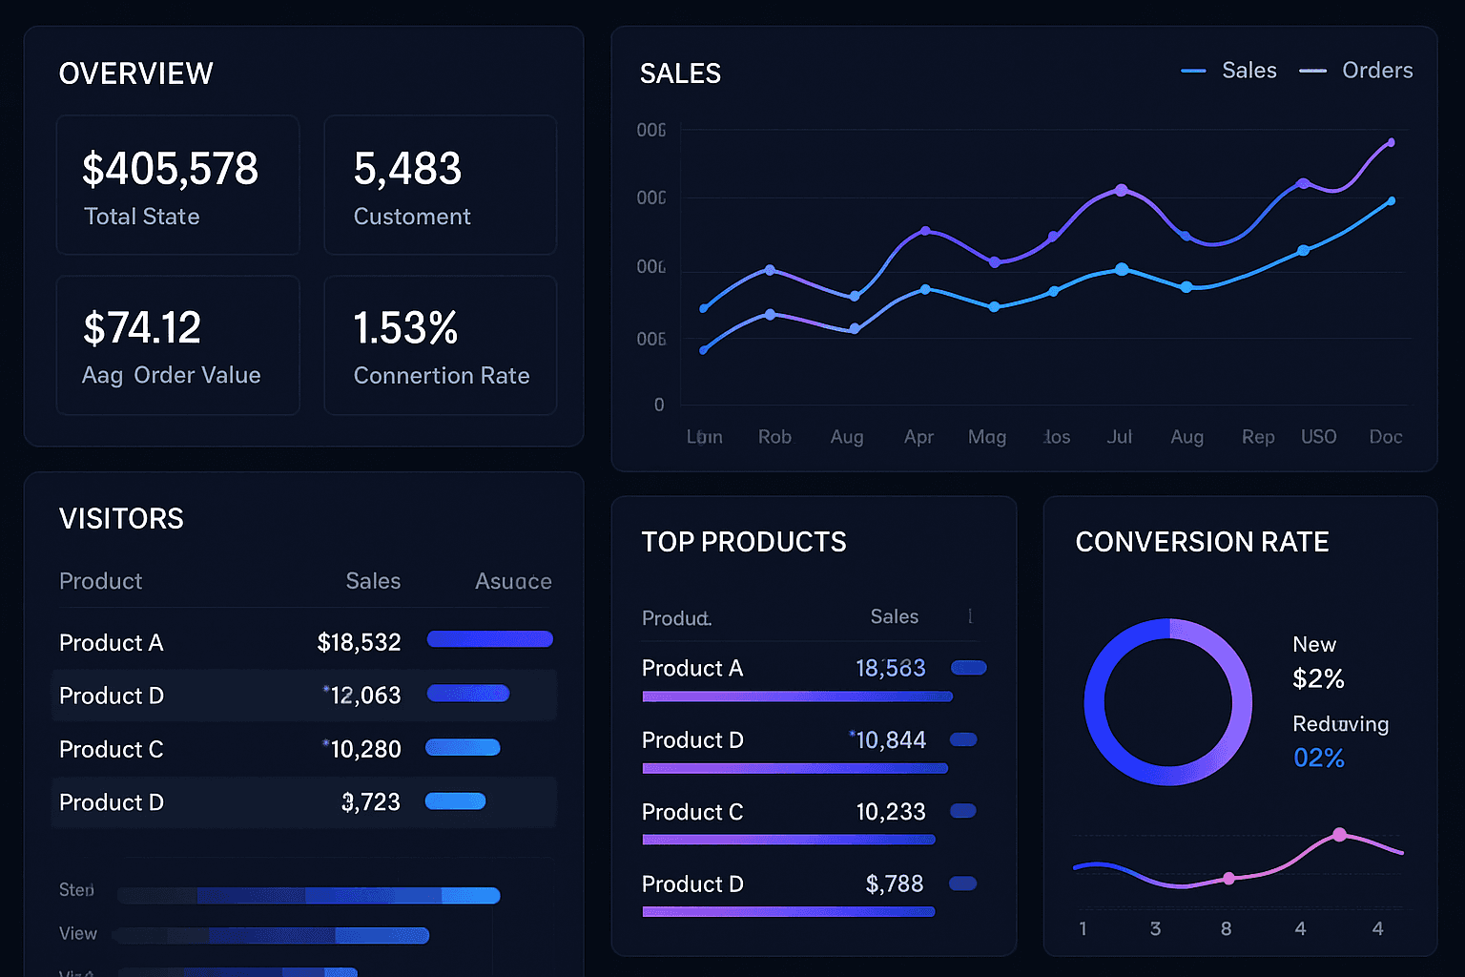Click the Jul label on Sales chart axis

(x=1119, y=437)
